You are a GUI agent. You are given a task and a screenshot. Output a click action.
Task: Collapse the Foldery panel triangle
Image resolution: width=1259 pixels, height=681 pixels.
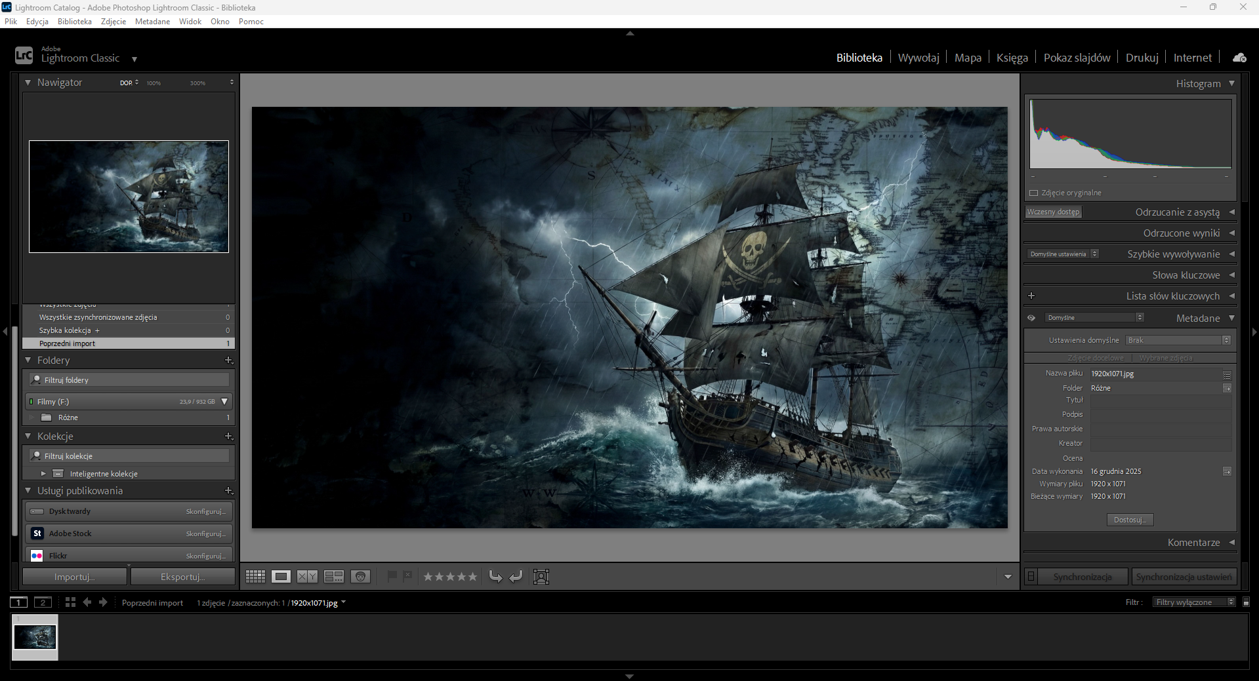click(x=28, y=360)
